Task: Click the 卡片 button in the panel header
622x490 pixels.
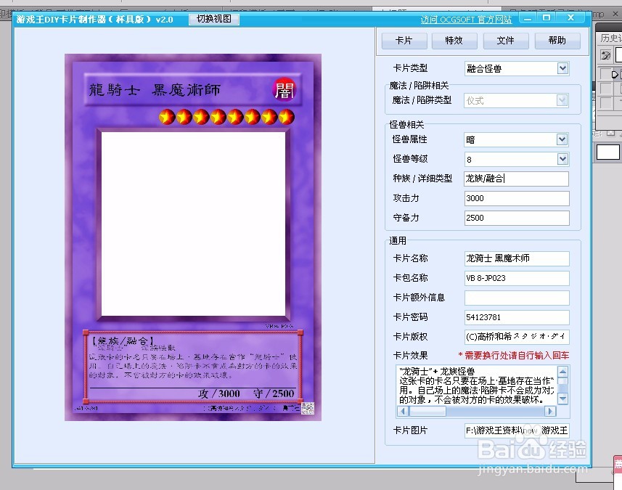Action: tap(404, 41)
